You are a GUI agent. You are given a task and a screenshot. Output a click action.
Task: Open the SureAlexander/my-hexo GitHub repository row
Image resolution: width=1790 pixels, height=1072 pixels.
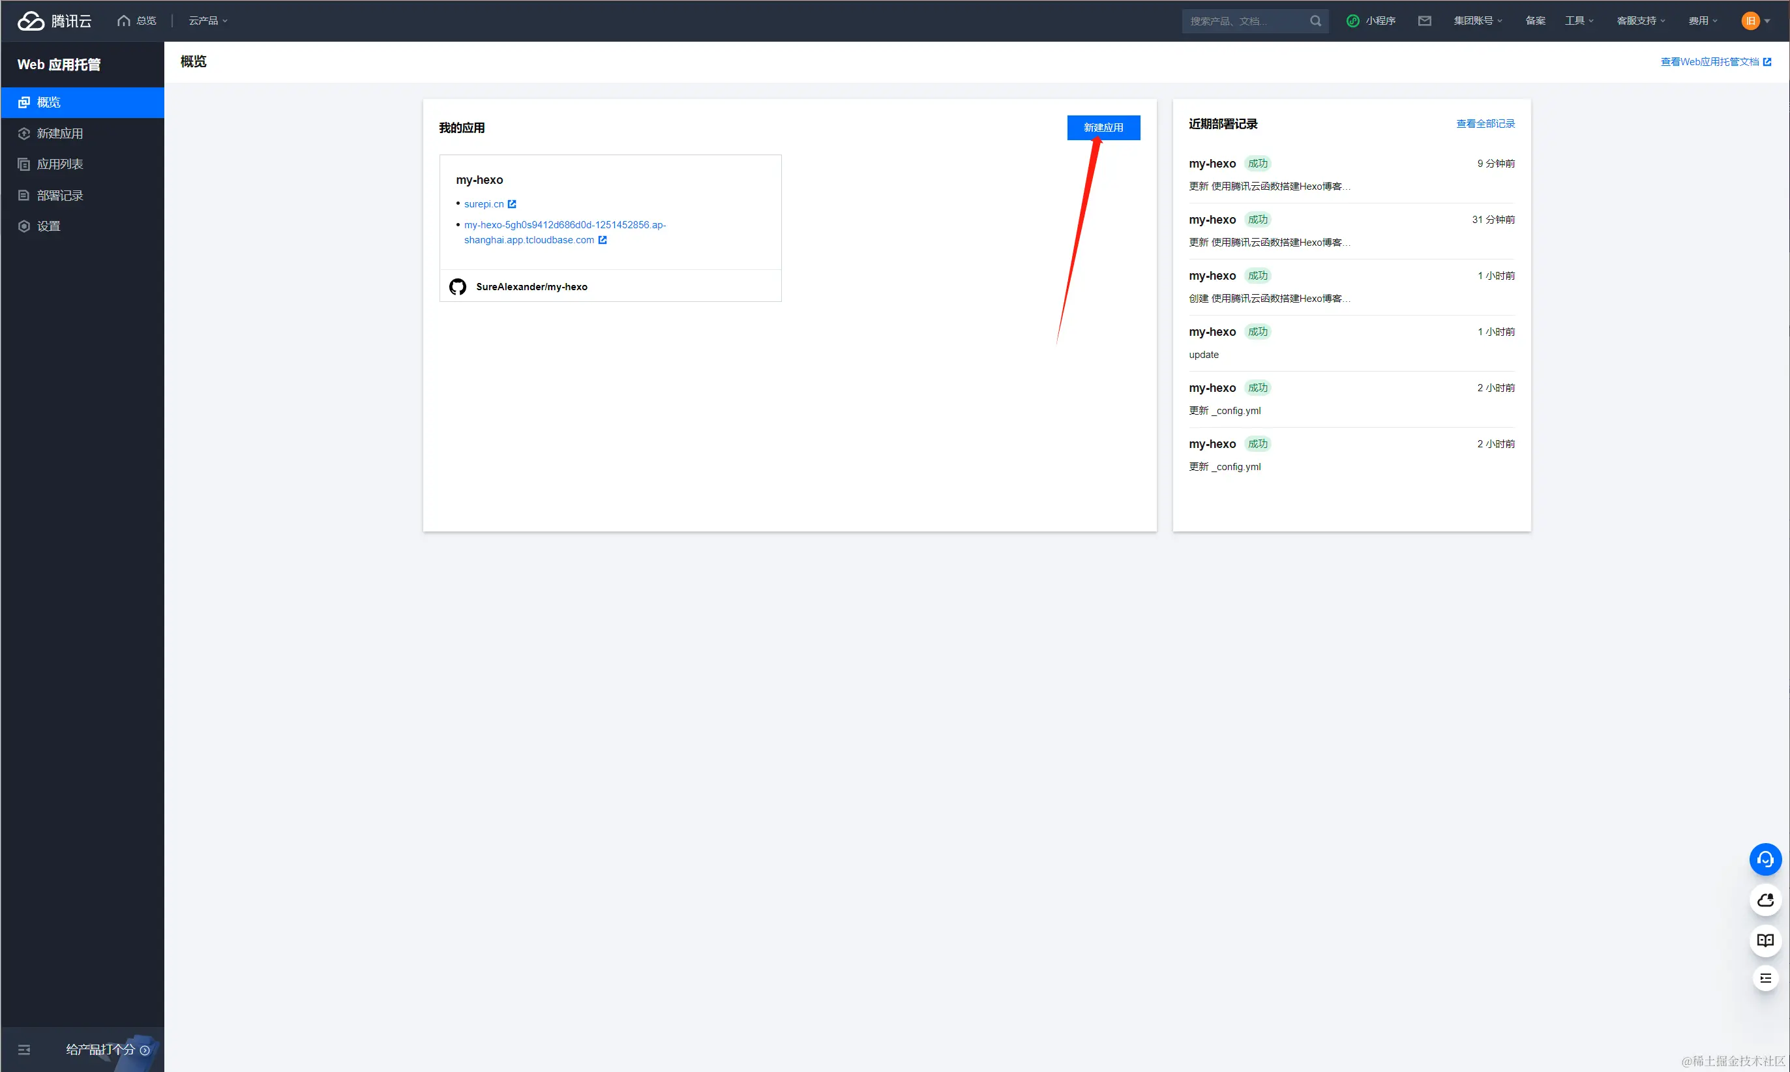[531, 288]
